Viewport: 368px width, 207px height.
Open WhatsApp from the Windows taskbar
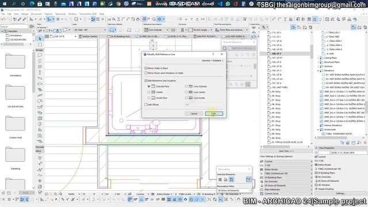point(228,4)
